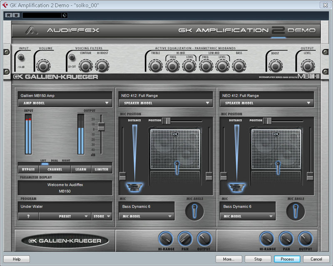Click the Audiffex logo icon
This screenshot has width=333, height=266.
pyautogui.click(x=32, y=30)
